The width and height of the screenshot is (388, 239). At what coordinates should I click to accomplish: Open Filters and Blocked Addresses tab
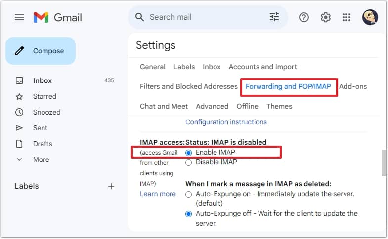coord(188,86)
